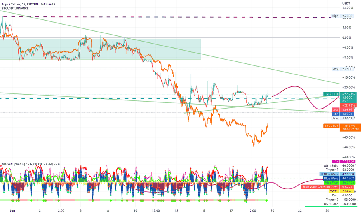Click the -22.79% red price tag
Screen dimensions: 362x214
pyautogui.click(x=348, y=105)
